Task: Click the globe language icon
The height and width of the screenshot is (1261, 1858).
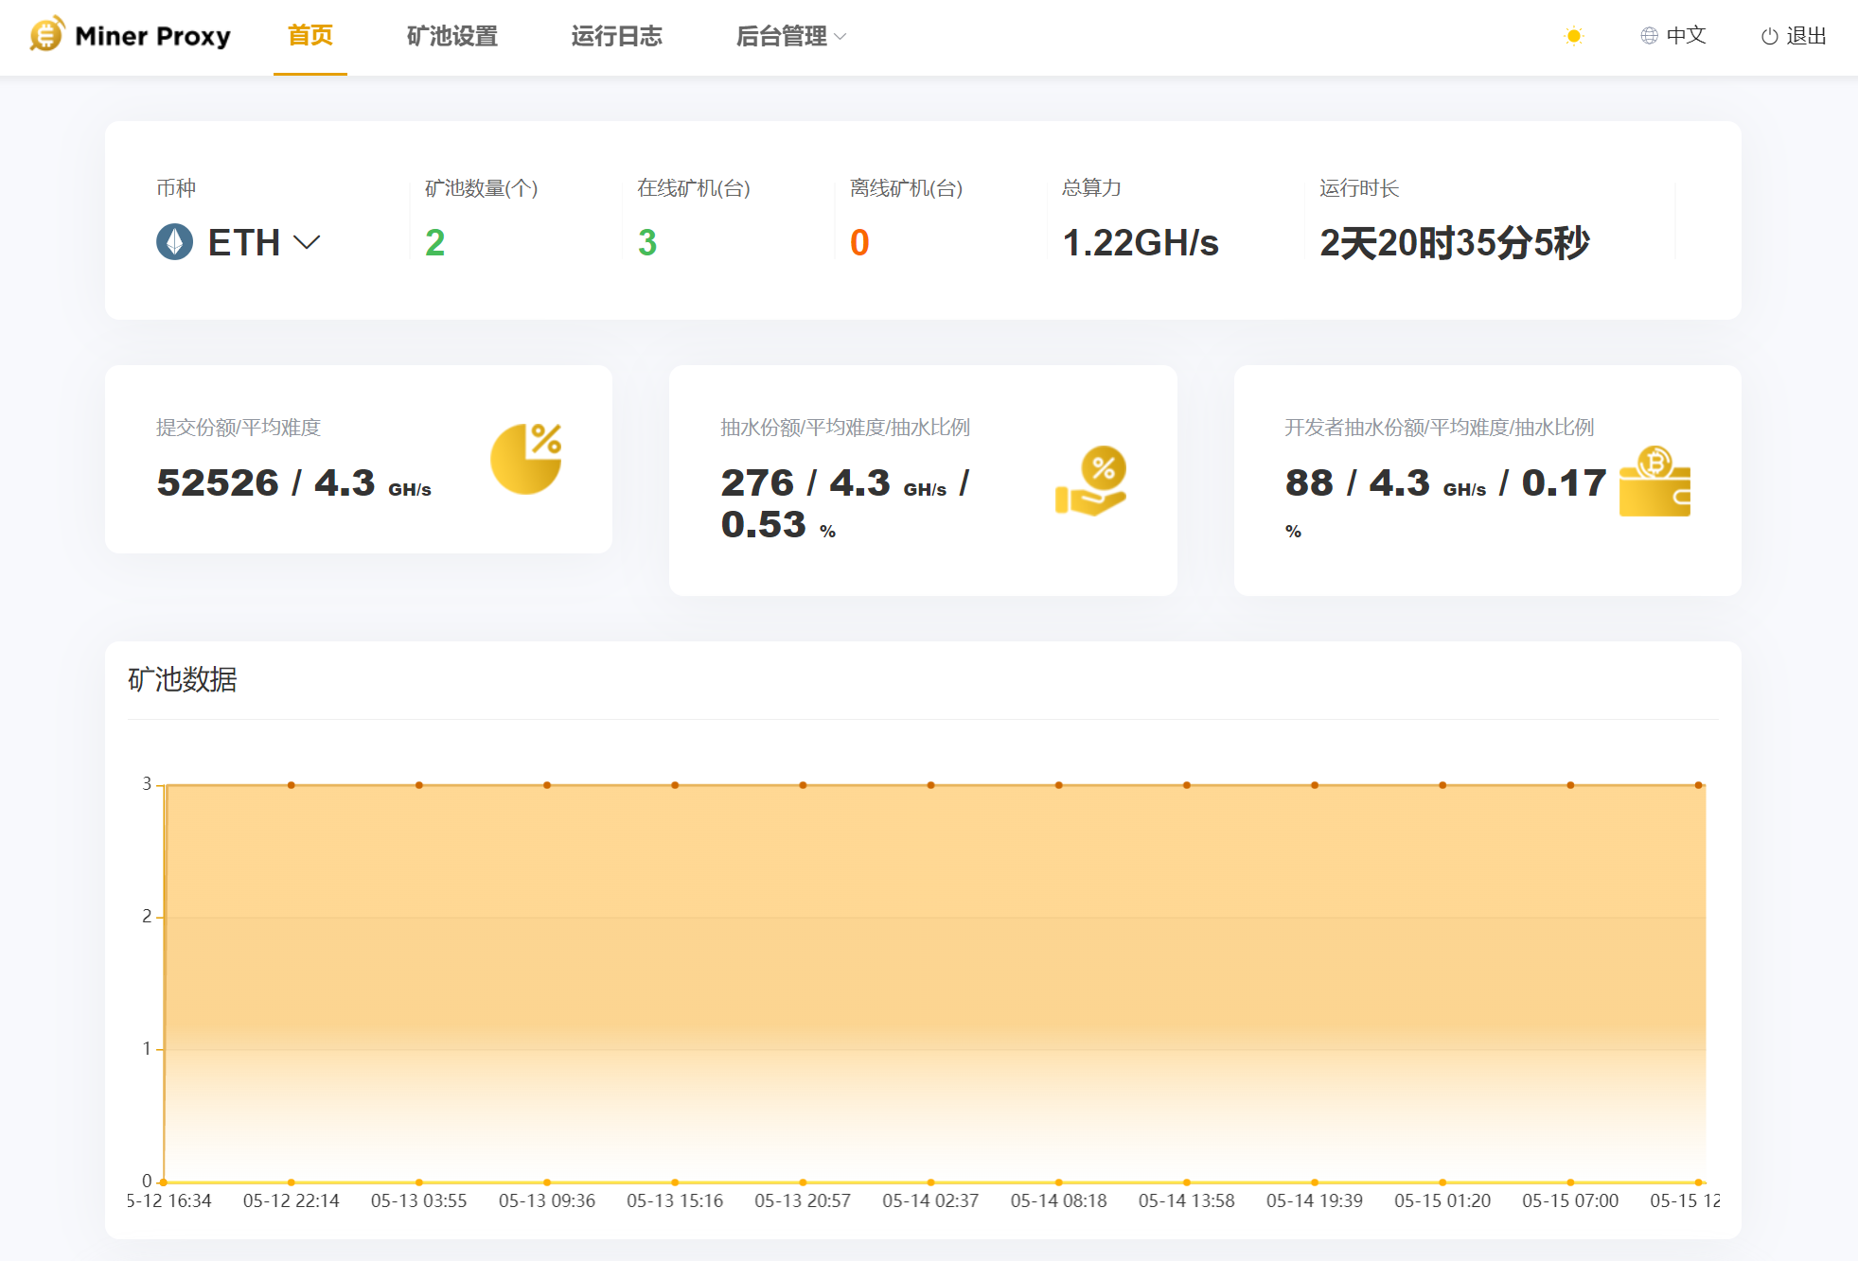Action: click(1649, 36)
